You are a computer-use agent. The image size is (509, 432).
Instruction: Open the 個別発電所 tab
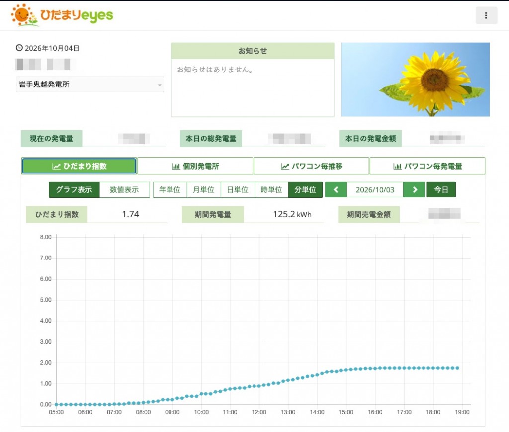tap(195, 166)
